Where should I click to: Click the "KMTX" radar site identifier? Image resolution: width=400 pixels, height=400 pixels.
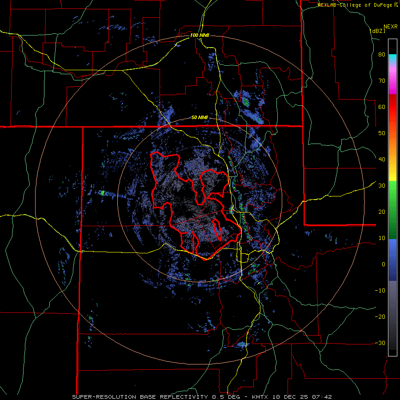261,397
